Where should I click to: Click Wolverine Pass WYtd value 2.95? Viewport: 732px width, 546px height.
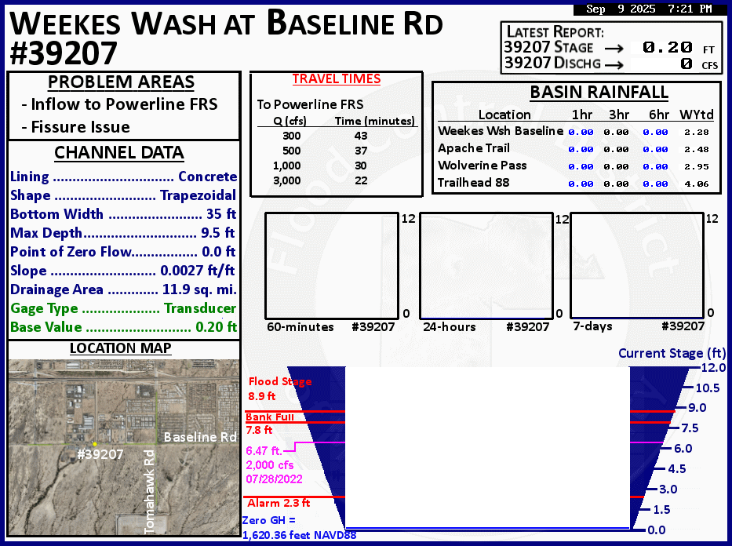pyautogui.click(x=697, y=166)
